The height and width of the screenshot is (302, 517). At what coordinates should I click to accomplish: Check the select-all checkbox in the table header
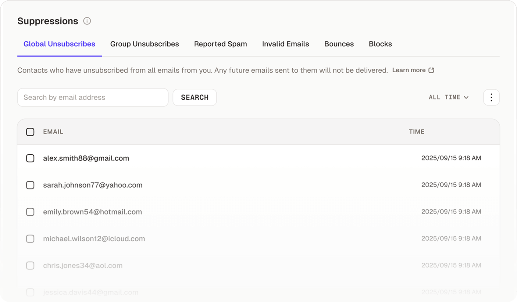point(30,132)
